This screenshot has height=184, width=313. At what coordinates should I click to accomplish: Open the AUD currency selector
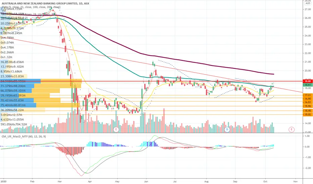[x=308, y=3]
